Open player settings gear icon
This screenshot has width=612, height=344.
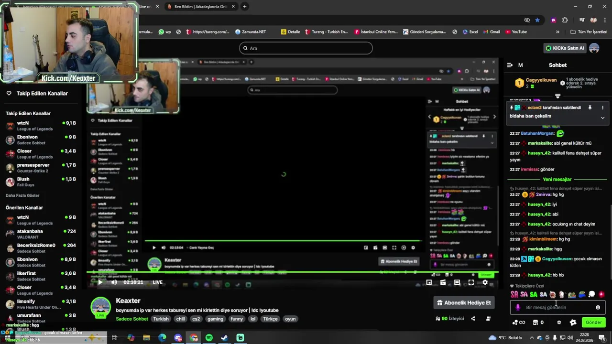pyautogui.click(x=485, y=282)
